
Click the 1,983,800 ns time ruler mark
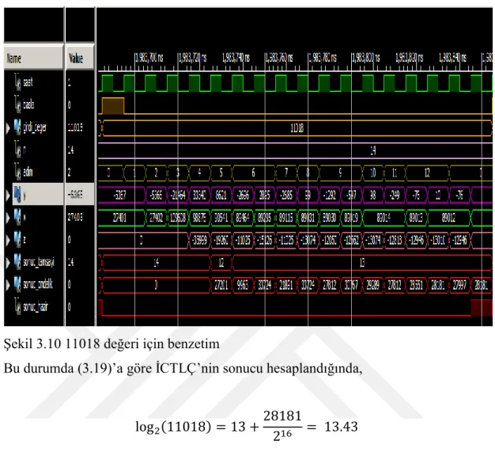pyautogui.click(x=366, y=58)
